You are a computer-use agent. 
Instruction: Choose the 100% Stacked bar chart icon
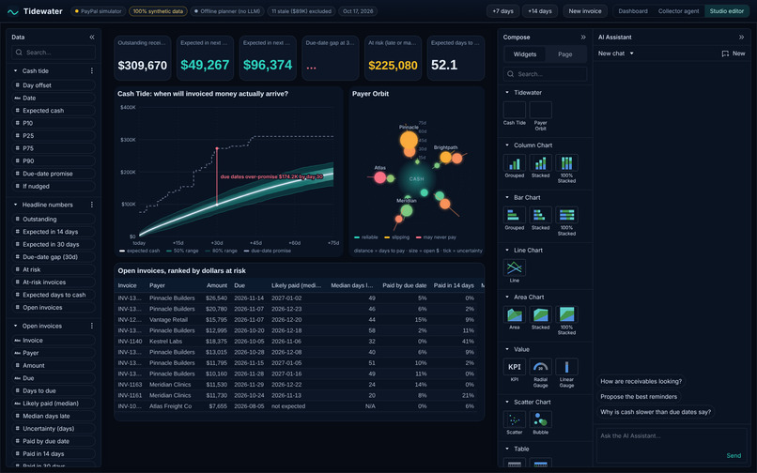[x=566, y=215]
